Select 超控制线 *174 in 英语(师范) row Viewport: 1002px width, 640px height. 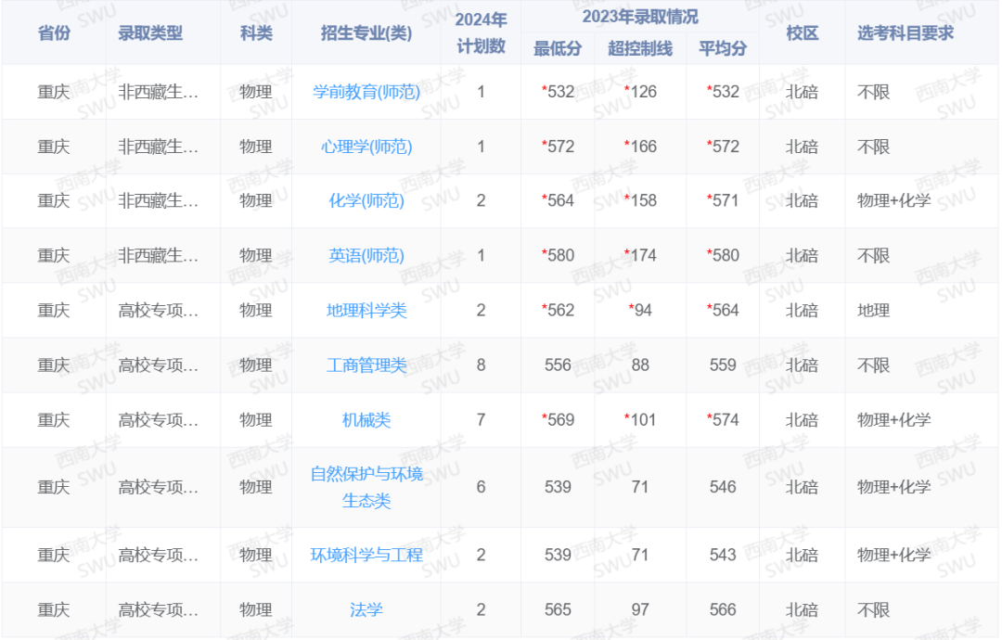click(x=639, y=255)
